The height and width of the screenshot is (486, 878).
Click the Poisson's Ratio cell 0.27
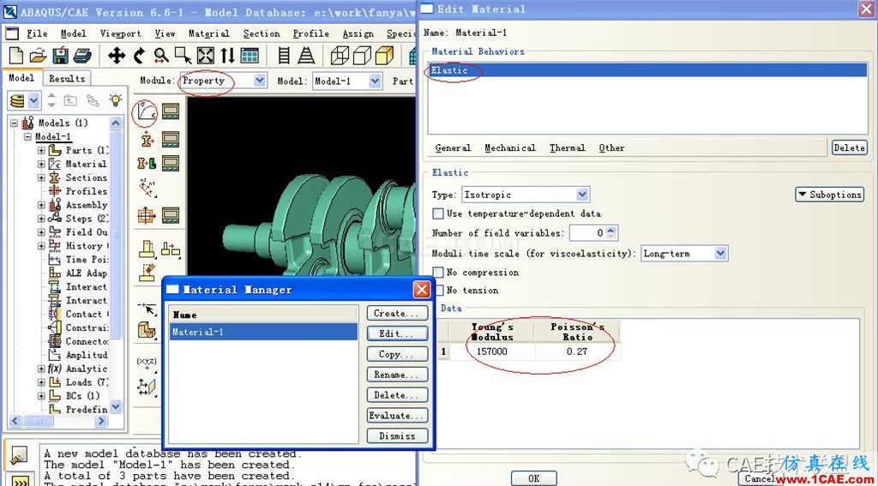click(x=577, y=351)
